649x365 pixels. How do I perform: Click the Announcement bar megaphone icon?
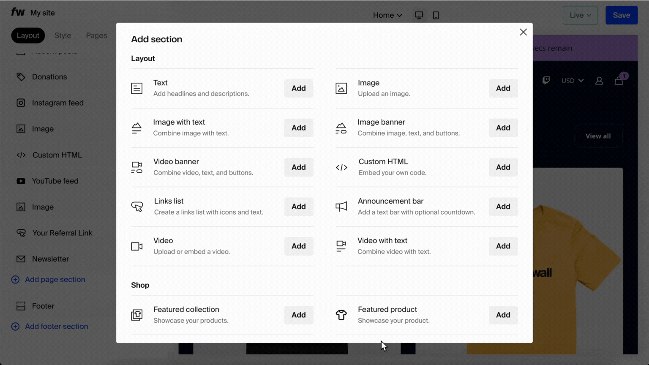pos(341,207)
